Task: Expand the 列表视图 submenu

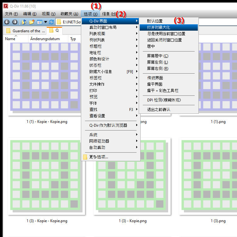Action: tap(111, 33)
